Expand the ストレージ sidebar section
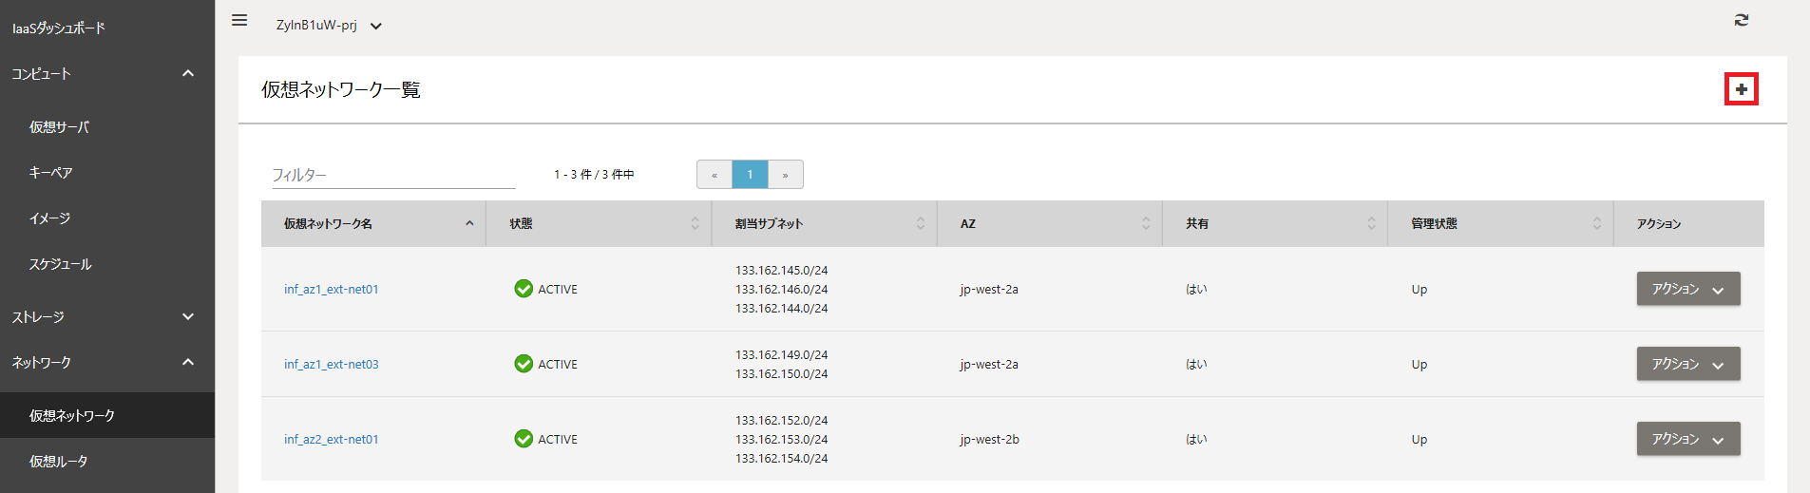Image resolution: width=1810 pixels, height=493 pixels. click(107, 316)
